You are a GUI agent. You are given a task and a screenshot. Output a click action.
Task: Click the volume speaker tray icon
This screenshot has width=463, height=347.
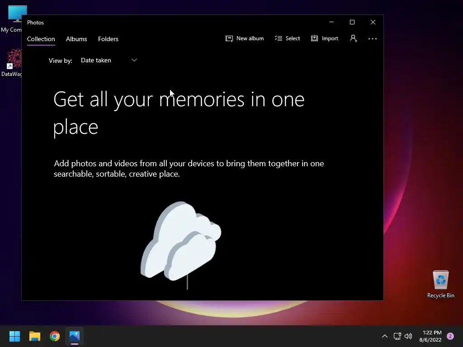click(x=408, y=336)
